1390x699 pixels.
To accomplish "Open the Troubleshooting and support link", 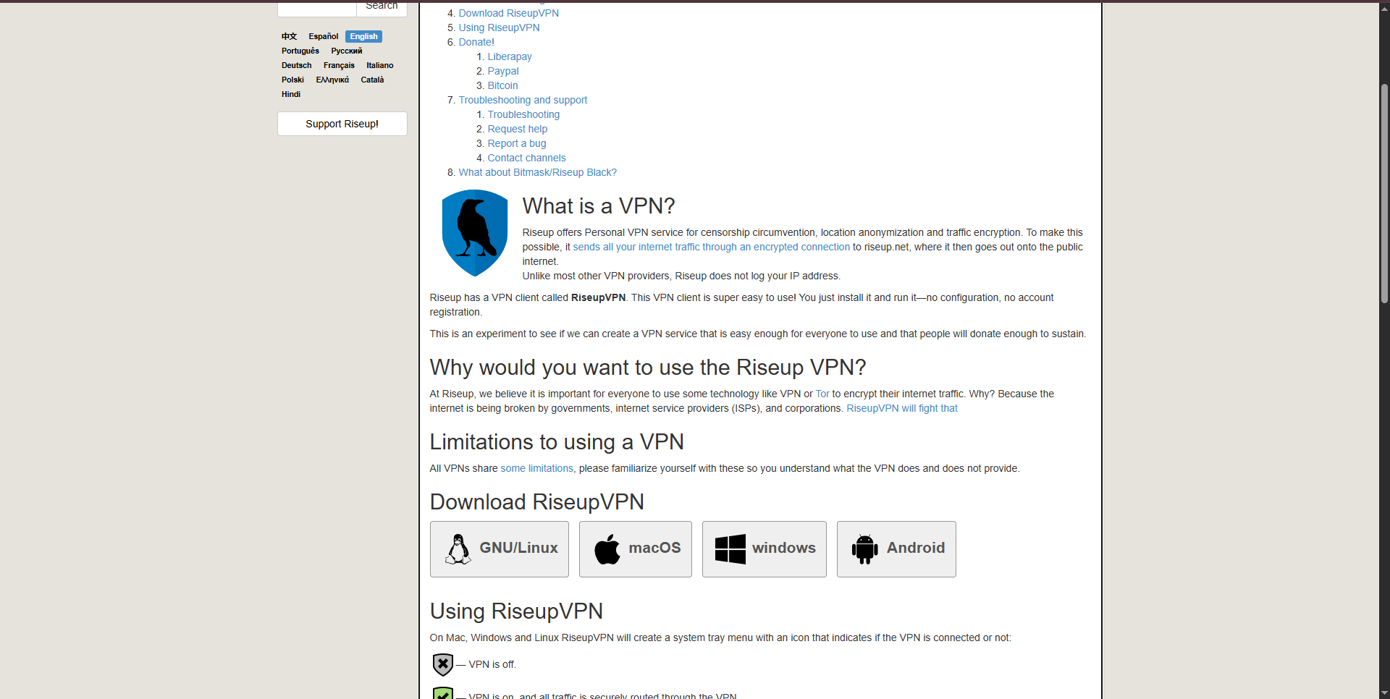I will (523, 100).
